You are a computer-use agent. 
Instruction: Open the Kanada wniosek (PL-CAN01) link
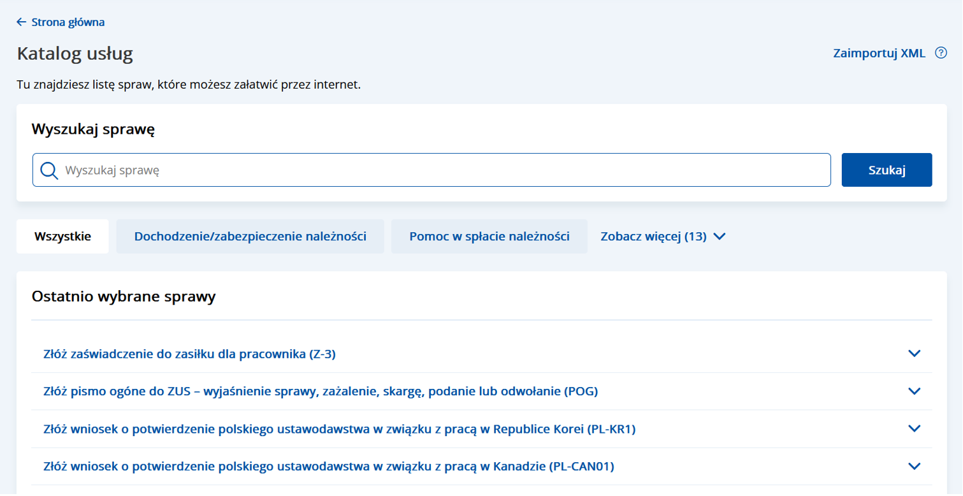tap(328, 467)
